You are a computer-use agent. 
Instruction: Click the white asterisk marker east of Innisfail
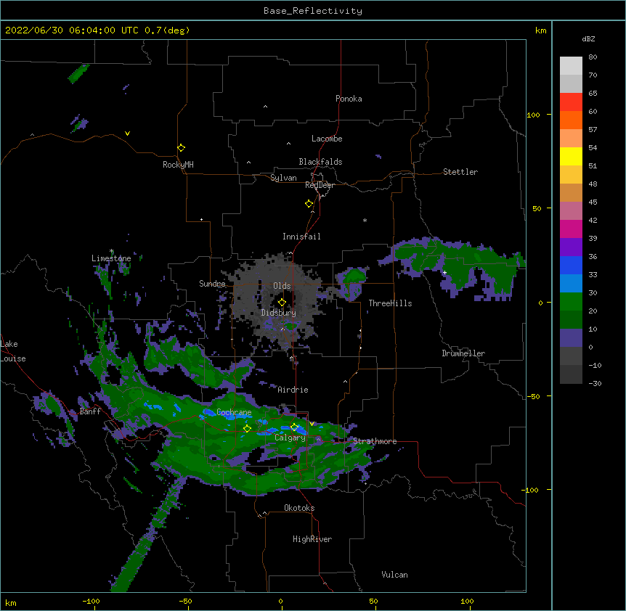pyautogui.click(x=365, y=220)
